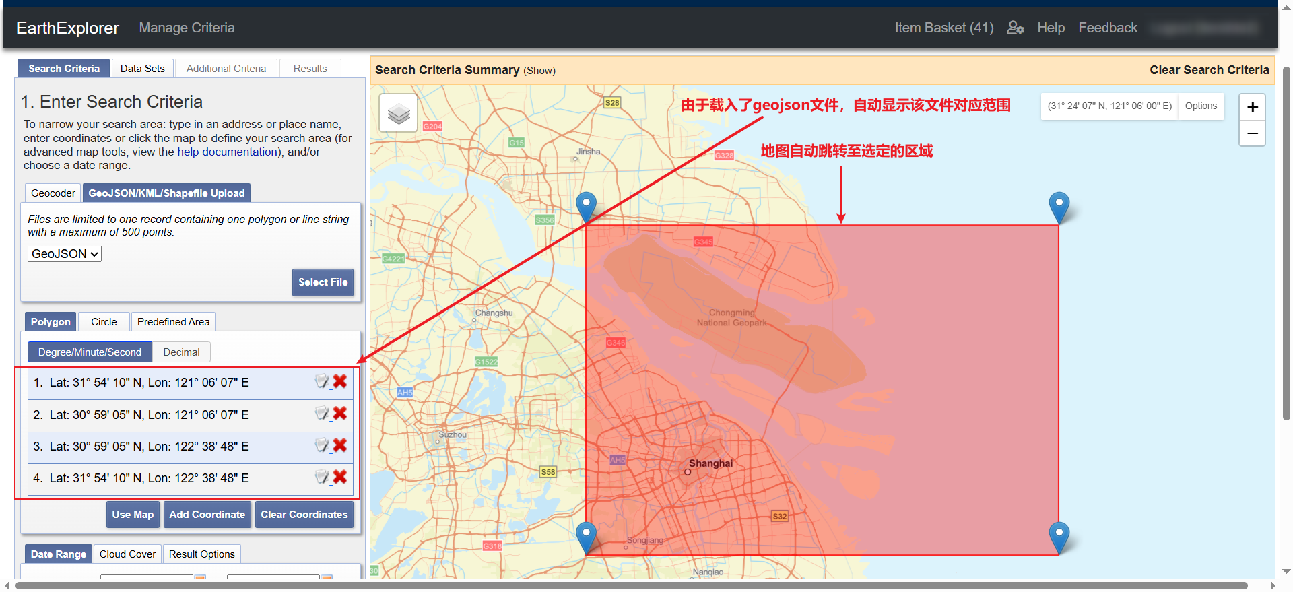Open the help documentation link
Viewport: 1293px width, 592px height.
[x=228, y=152]
